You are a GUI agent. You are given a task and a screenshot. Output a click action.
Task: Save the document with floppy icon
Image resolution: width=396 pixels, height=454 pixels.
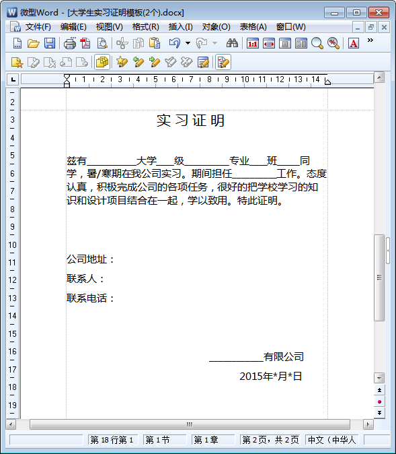(50, 43)
